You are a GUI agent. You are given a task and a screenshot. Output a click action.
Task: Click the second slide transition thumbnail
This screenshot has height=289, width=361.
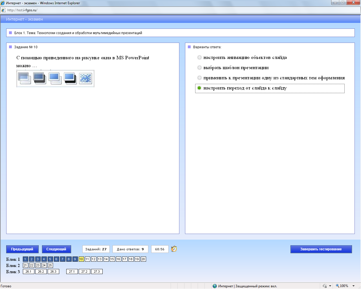(x=39, y=78)
